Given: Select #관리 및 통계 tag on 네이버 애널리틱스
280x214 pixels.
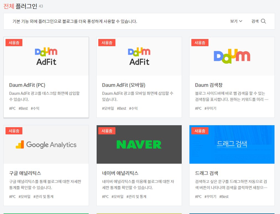Looking at the screenshot, I should [136, 197].
